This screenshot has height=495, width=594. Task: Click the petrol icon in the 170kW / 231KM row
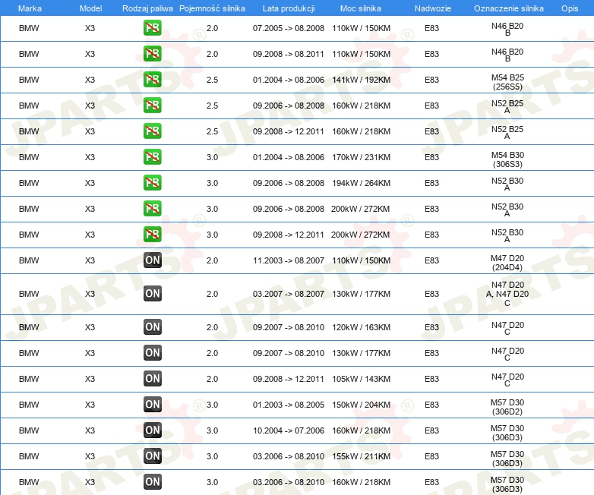(x=152, y=157)
